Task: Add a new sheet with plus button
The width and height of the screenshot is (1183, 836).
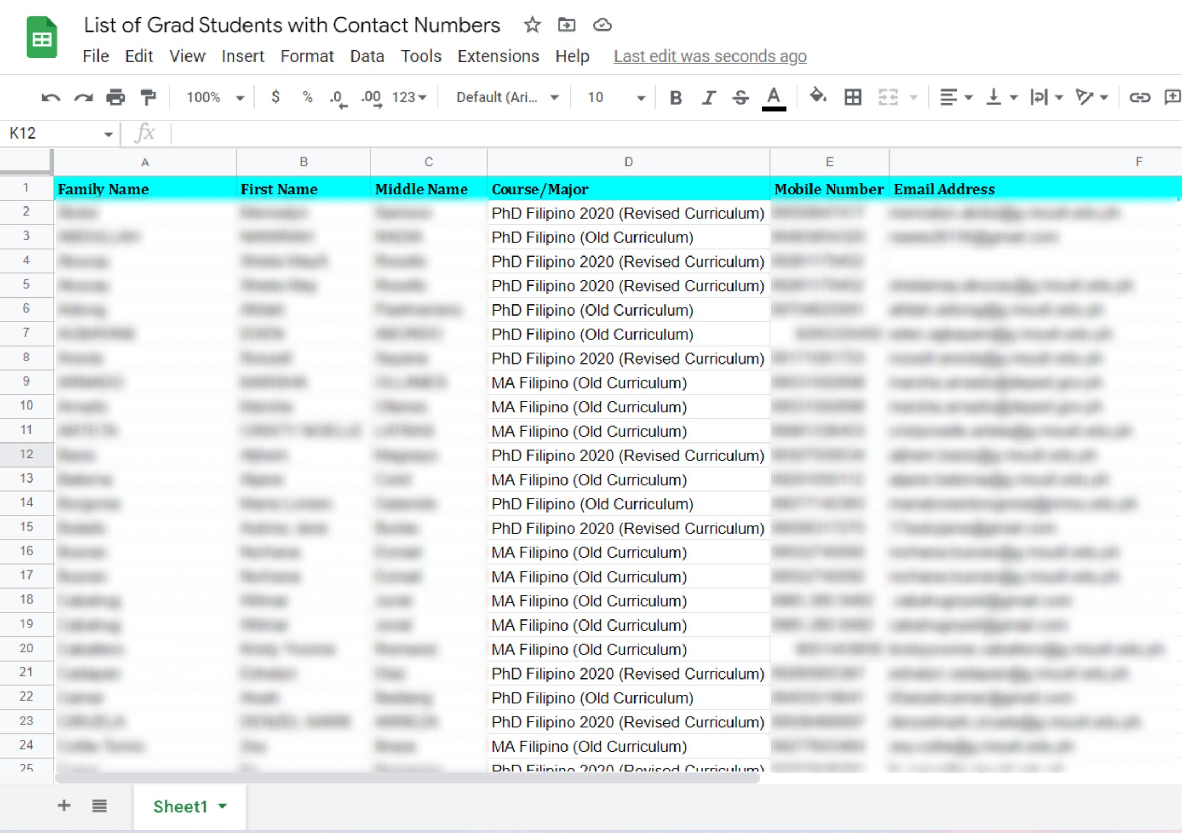Action: (64, 805)
